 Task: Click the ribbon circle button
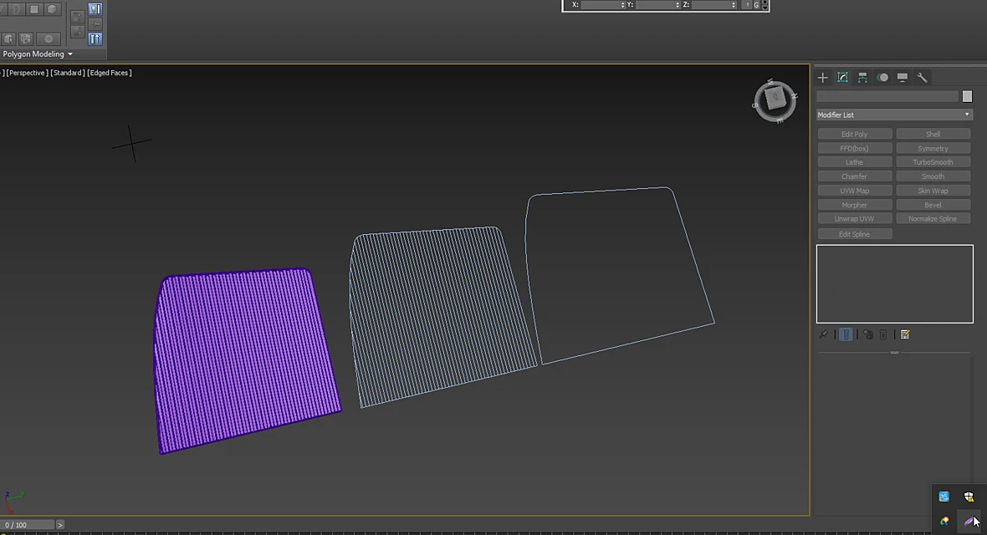coord(49,39)
